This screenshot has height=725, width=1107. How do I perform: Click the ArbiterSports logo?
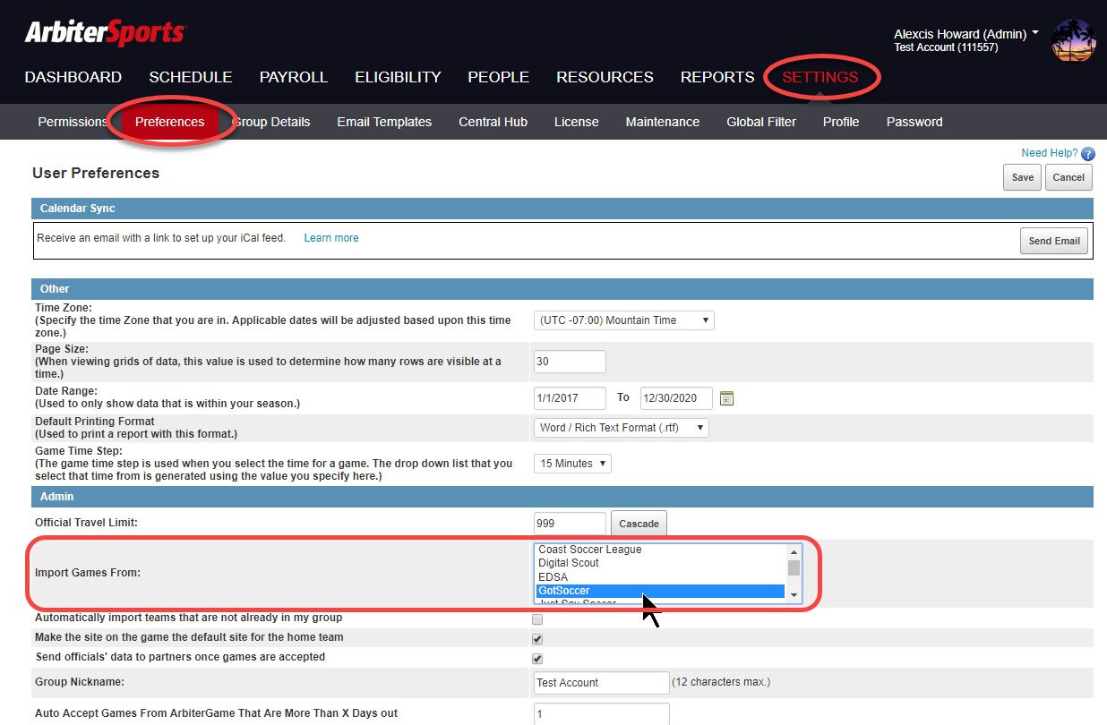(x=105, y=35)
